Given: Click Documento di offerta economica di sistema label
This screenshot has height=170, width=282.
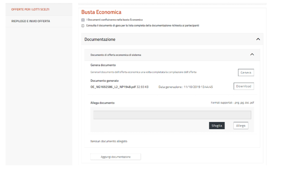Looking at the screenshot, I should 116,55.
